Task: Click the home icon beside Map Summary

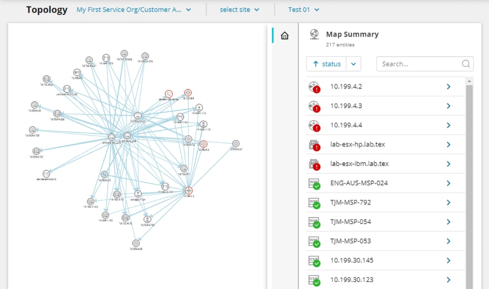Action: pyautogui.click(x=284, y=35)
